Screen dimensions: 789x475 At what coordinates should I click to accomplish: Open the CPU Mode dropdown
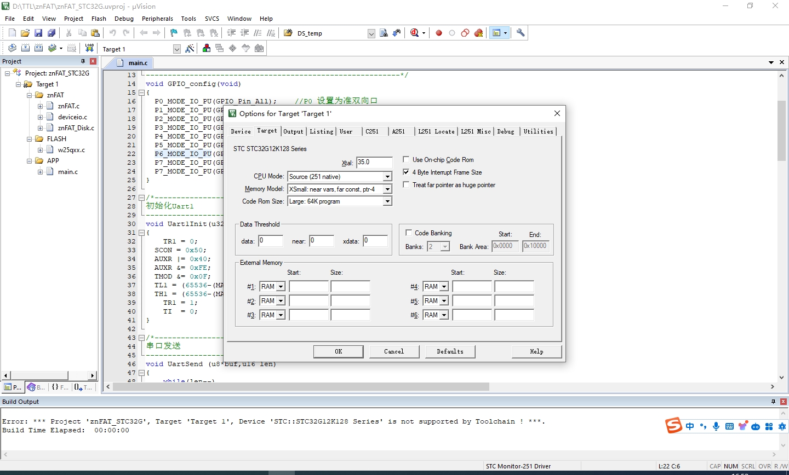(387, 177)
